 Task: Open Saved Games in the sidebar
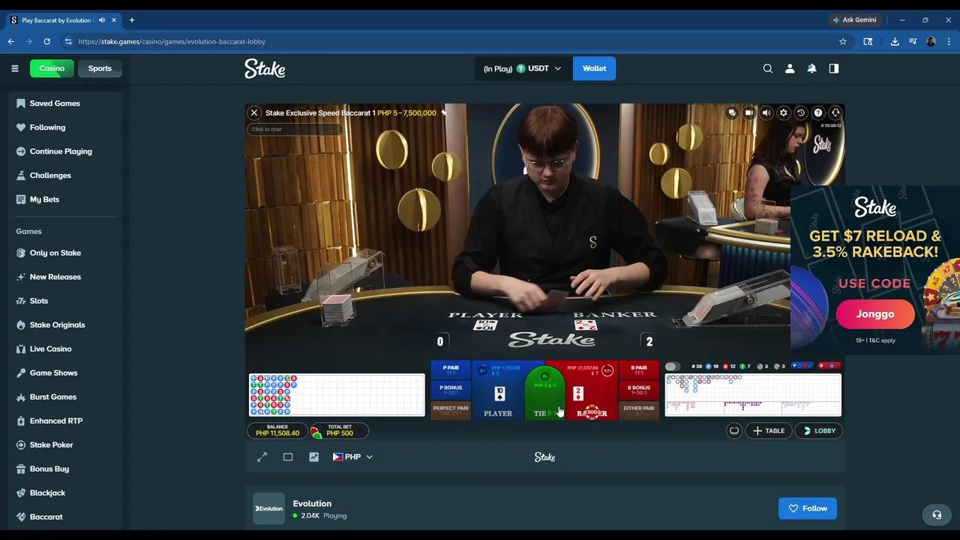tap(65, 103)
